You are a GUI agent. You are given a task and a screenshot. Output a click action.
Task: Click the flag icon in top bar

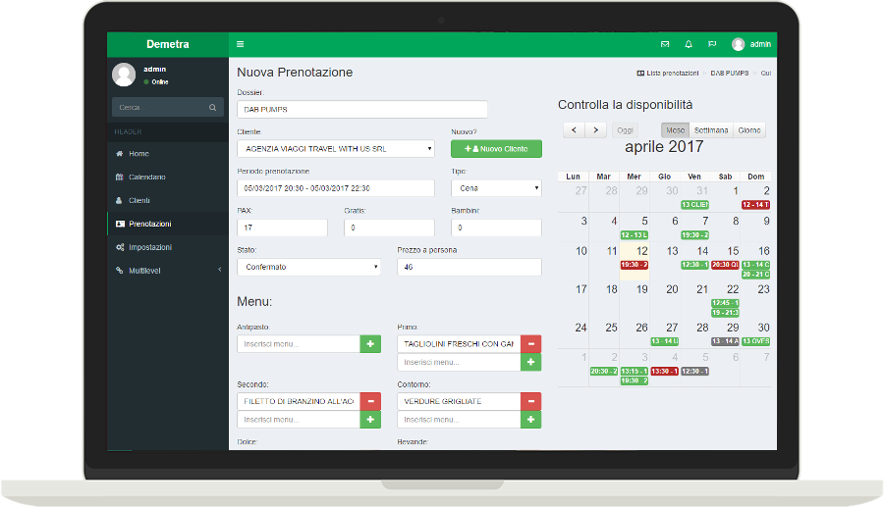click(712, 44)
